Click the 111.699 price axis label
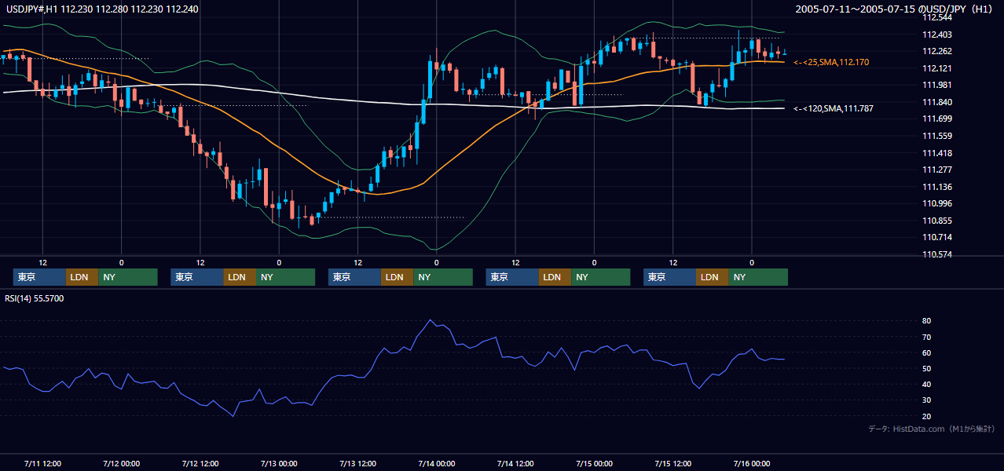The height and width of the screenshot is (471, 1004). 937,119
